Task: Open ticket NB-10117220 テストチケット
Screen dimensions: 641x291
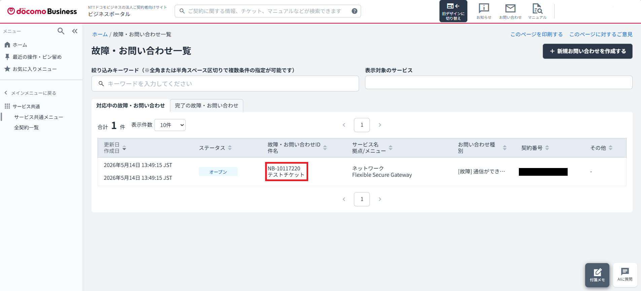Action: click(x=286, y=172)
